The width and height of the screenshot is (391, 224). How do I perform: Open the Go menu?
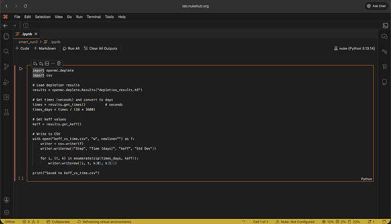click(x=69, y=17)
